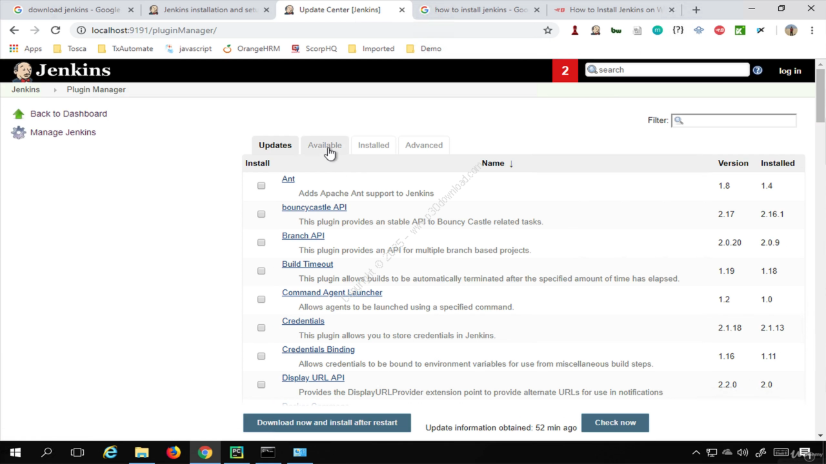Open the Available plugins tab

pyautogui.click(x=325, y=145)
